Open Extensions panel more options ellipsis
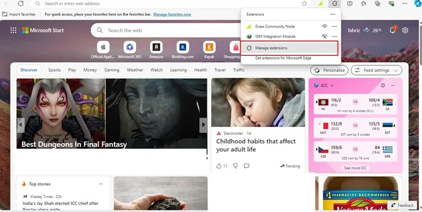This screenshot has width=422, height=212. 333,14
